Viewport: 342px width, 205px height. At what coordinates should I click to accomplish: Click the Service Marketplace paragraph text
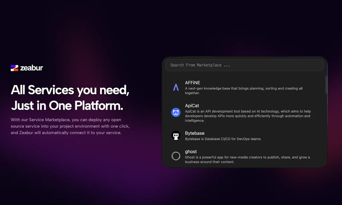coord(70,126)
